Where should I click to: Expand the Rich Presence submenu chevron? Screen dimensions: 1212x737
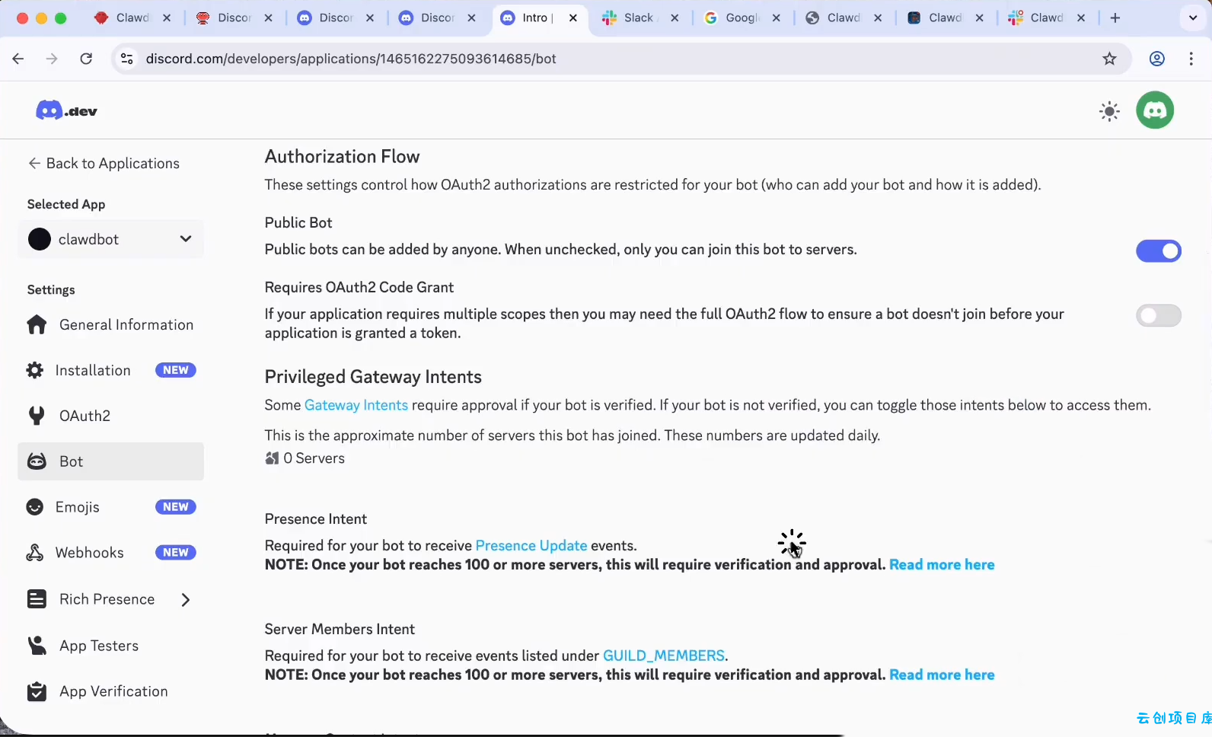pos(186,600)
